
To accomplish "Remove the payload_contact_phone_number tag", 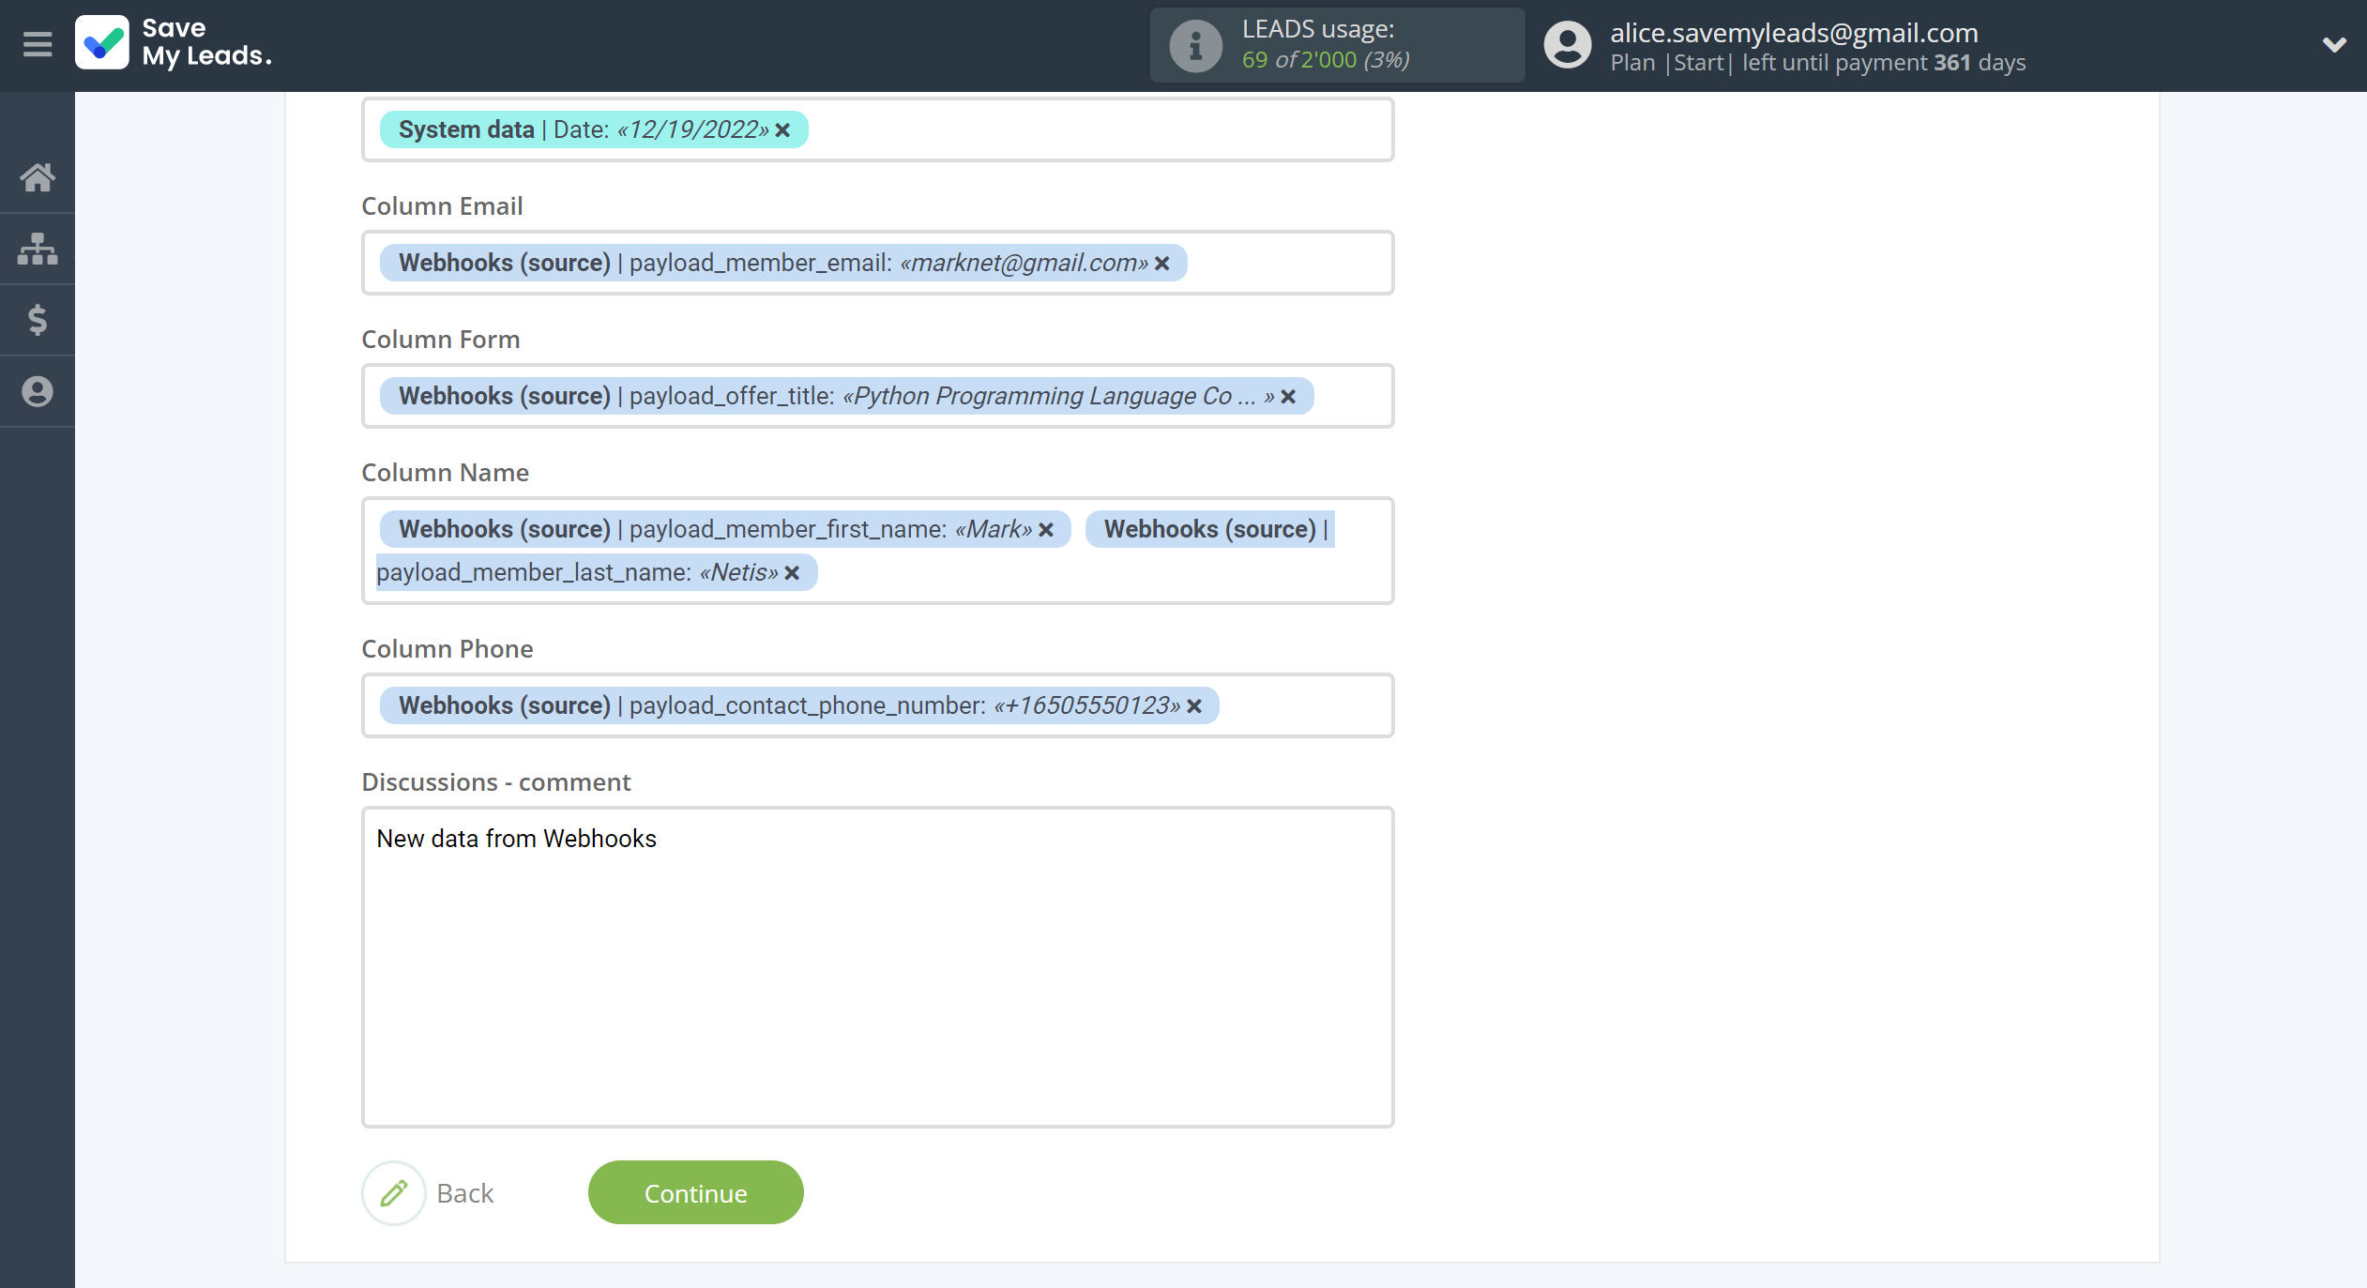I will [1194, 705].
